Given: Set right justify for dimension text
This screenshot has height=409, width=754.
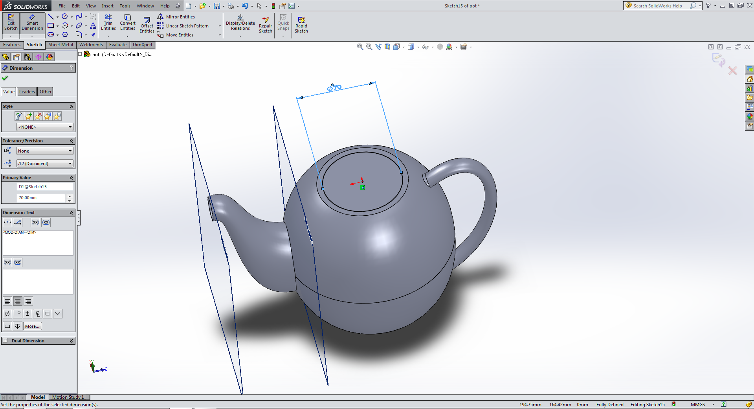Looking at the screenshot, I should point(28,301).
